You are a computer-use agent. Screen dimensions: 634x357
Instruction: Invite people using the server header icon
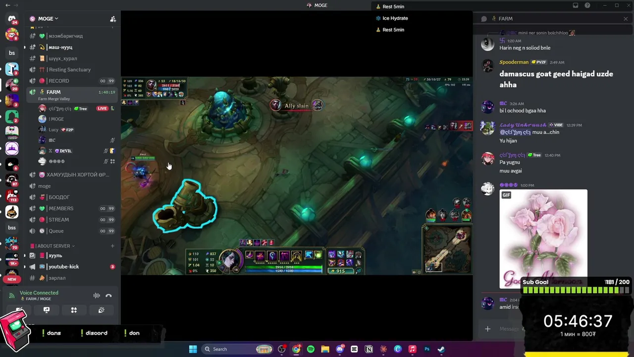[113, 19]
